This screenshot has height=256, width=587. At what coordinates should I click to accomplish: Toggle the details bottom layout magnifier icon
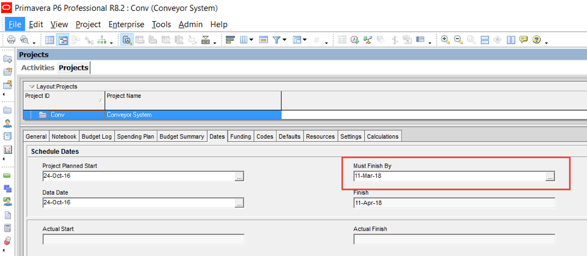127,40
